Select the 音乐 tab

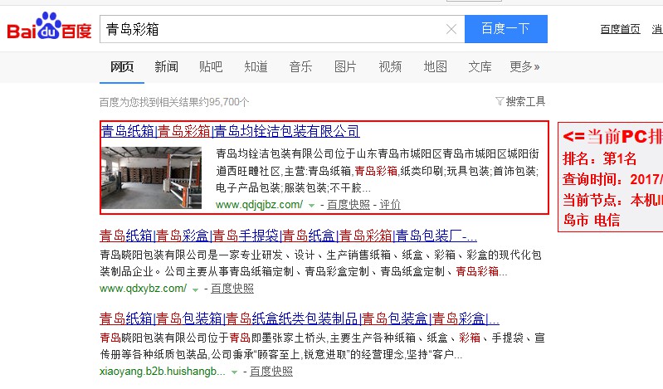[x=300, y=66]
